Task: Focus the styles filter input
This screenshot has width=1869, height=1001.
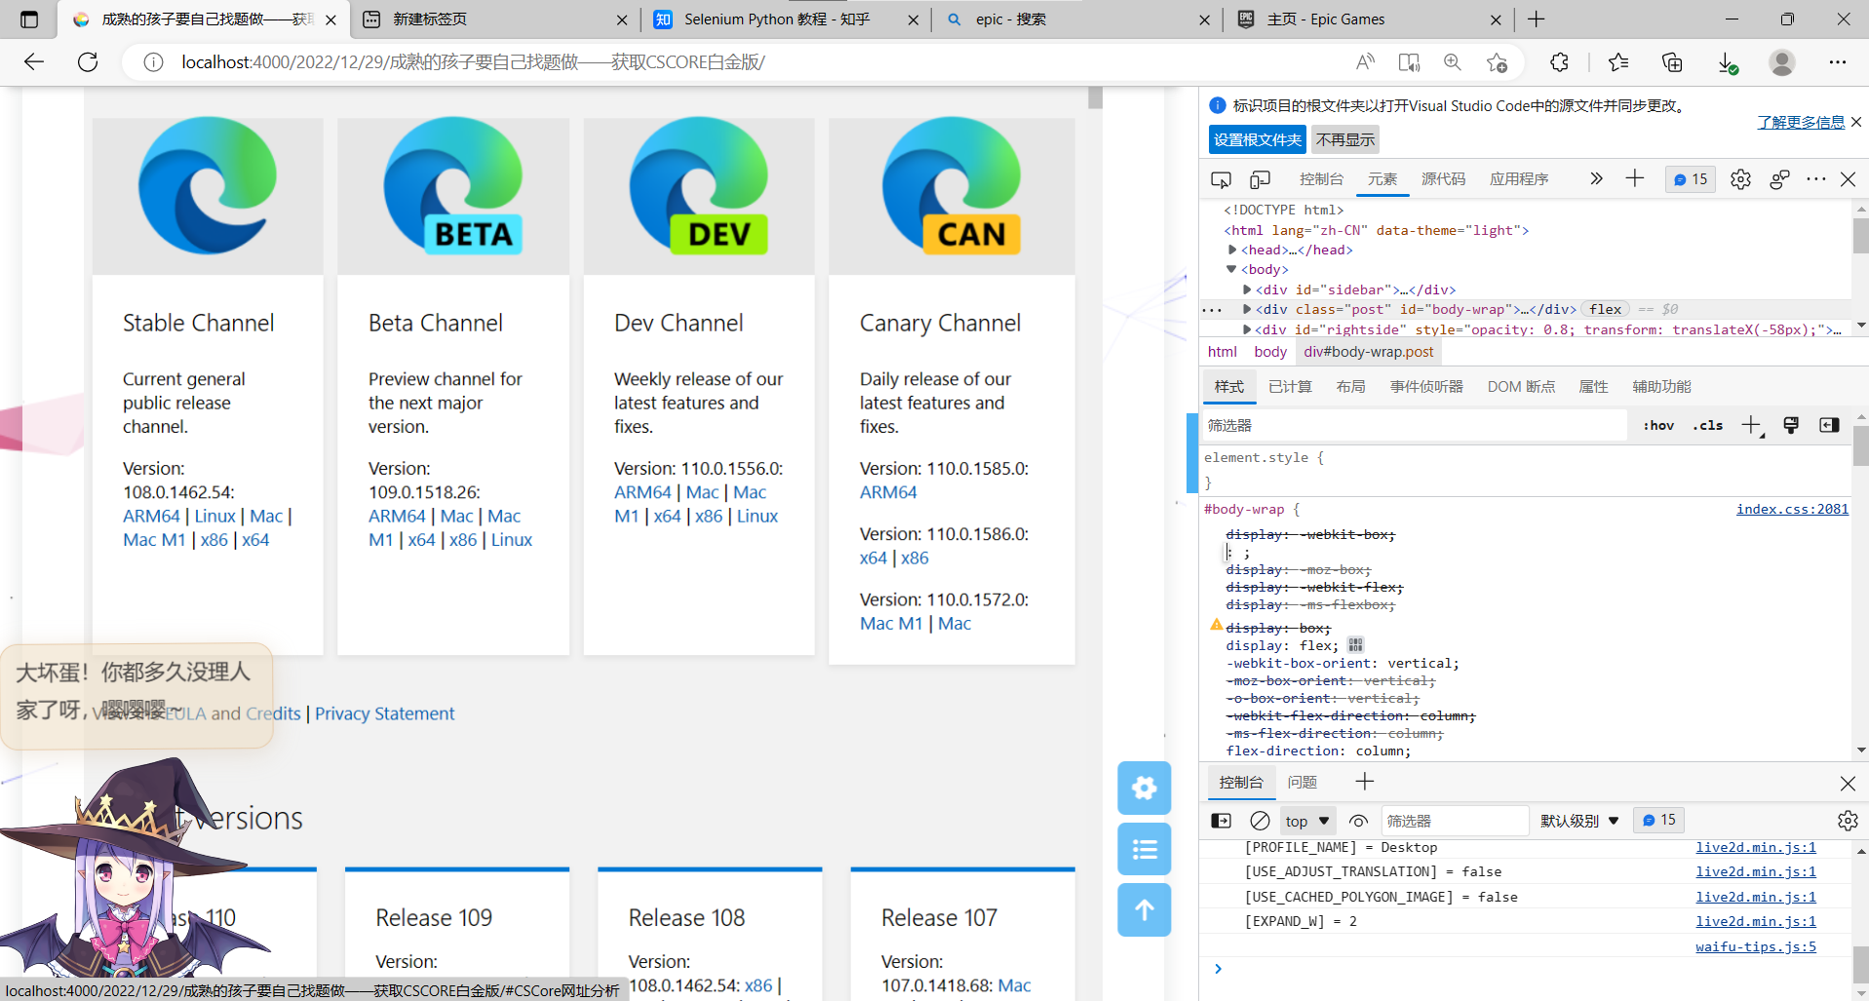Action: pos(1414,425)
